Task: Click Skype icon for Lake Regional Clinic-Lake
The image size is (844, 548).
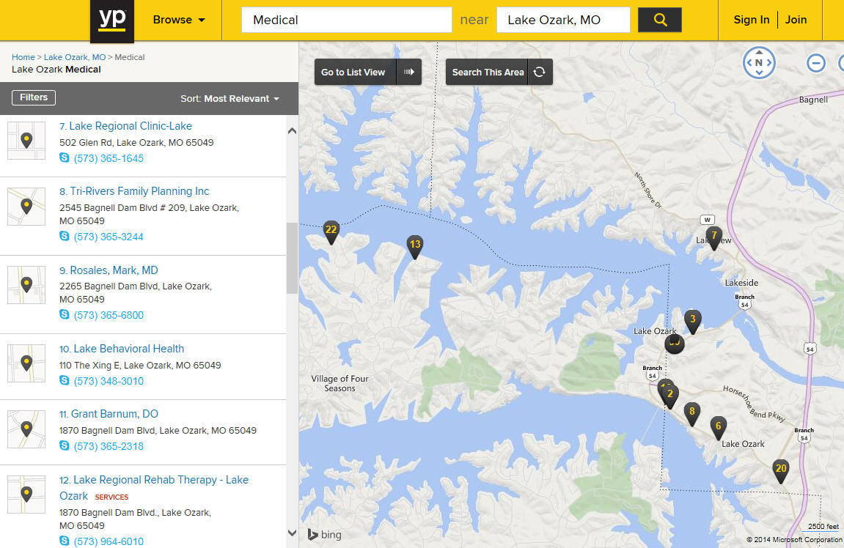Action: tap(64, 158)
